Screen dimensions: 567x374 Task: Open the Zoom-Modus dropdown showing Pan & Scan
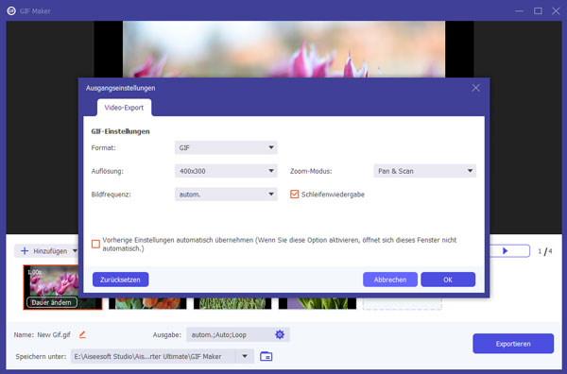coord(424,171)
